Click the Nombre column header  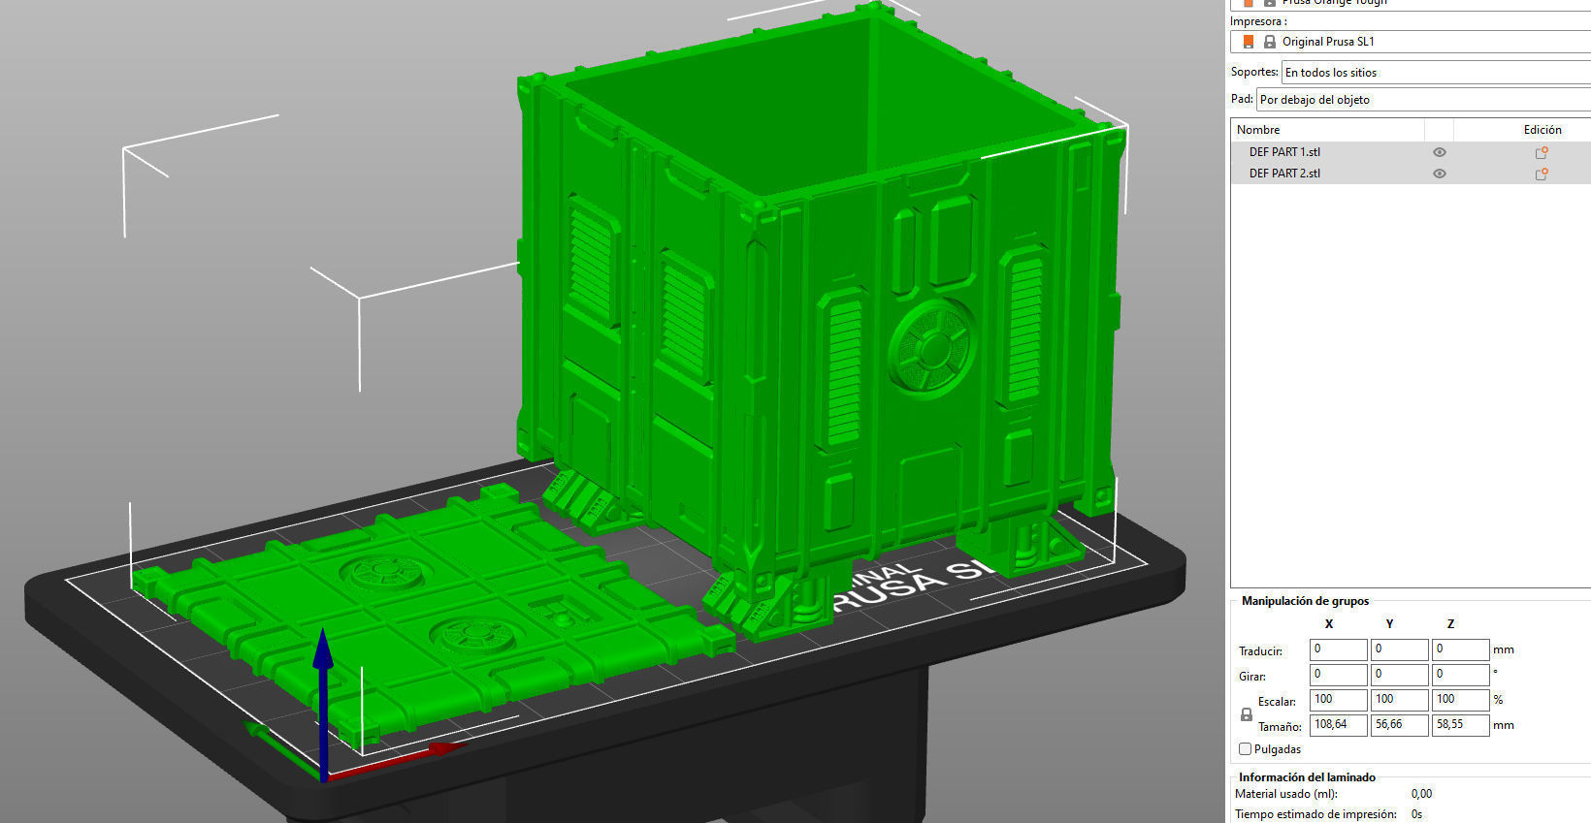pyautogui.click(x=1258, y=130)
